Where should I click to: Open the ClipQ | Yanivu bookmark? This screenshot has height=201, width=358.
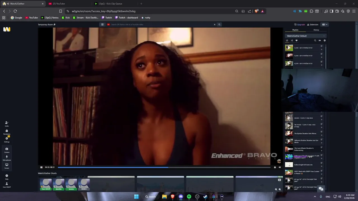pyautogui.click(x=50, y=18)
